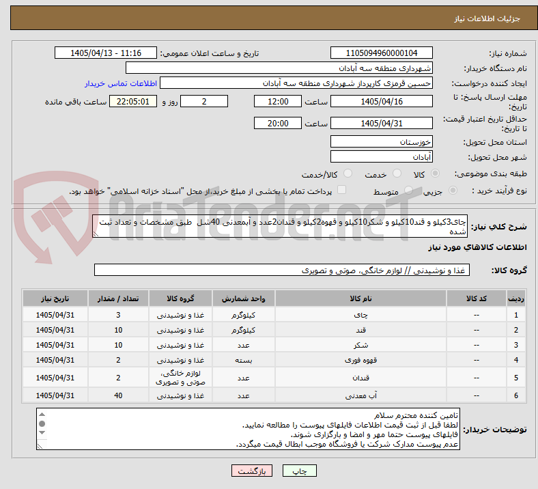The image size is (538, 489).
Task: Click the scrollbar thumb in buyer notes
Action: pos(42,424)
